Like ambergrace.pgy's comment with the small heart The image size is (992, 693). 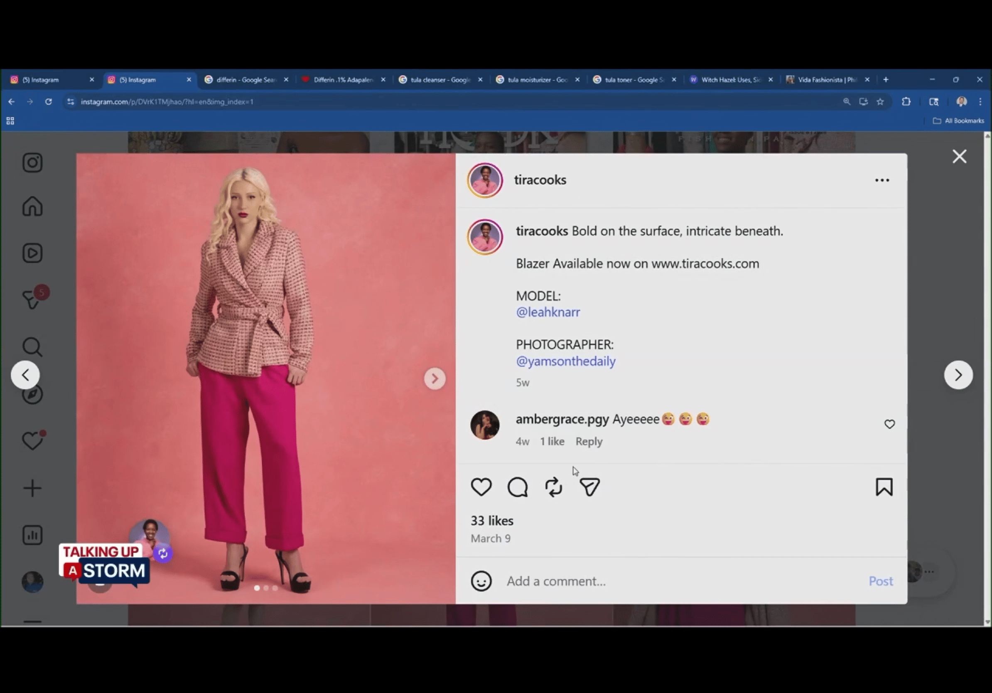click(x=889, y=424)
